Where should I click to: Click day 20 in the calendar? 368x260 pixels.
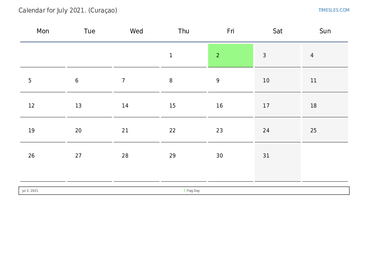(x=89, y=130)
